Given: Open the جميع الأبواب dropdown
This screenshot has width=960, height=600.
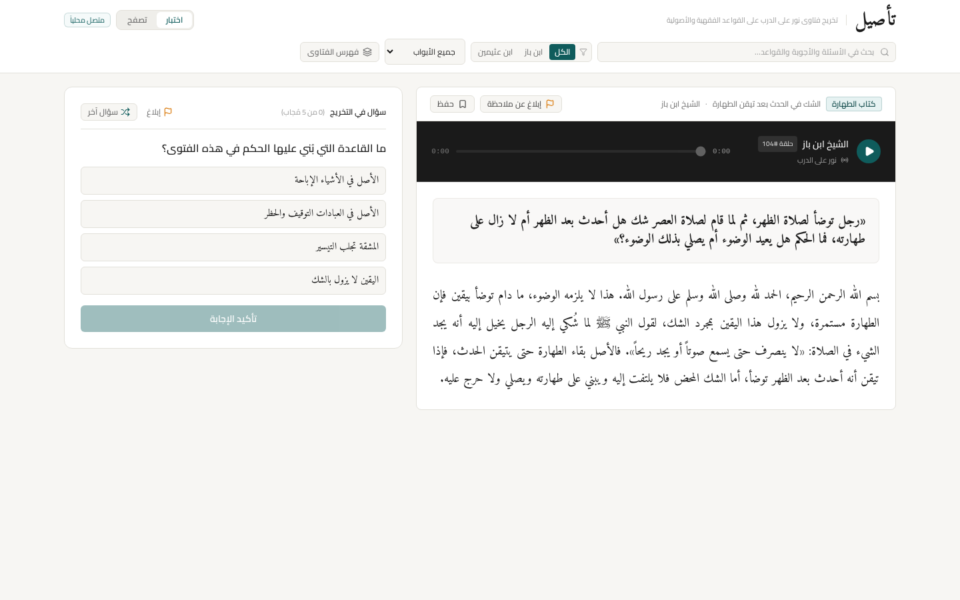Looking at the screenshot, I should tap(425, 52).
